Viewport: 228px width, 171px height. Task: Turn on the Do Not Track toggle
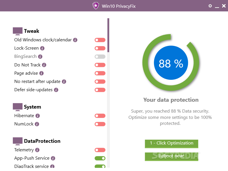click(100, 65)
